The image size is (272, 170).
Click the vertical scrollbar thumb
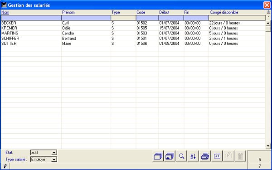point(268,29)
